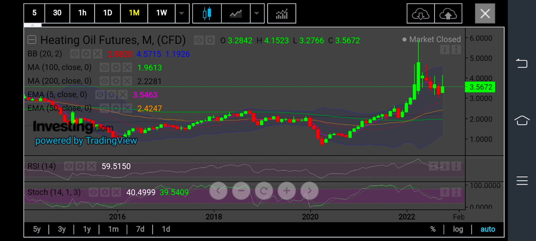Set date range to 1y
The height and width of the screenshot is (241, 536).
tap(87, 229)
